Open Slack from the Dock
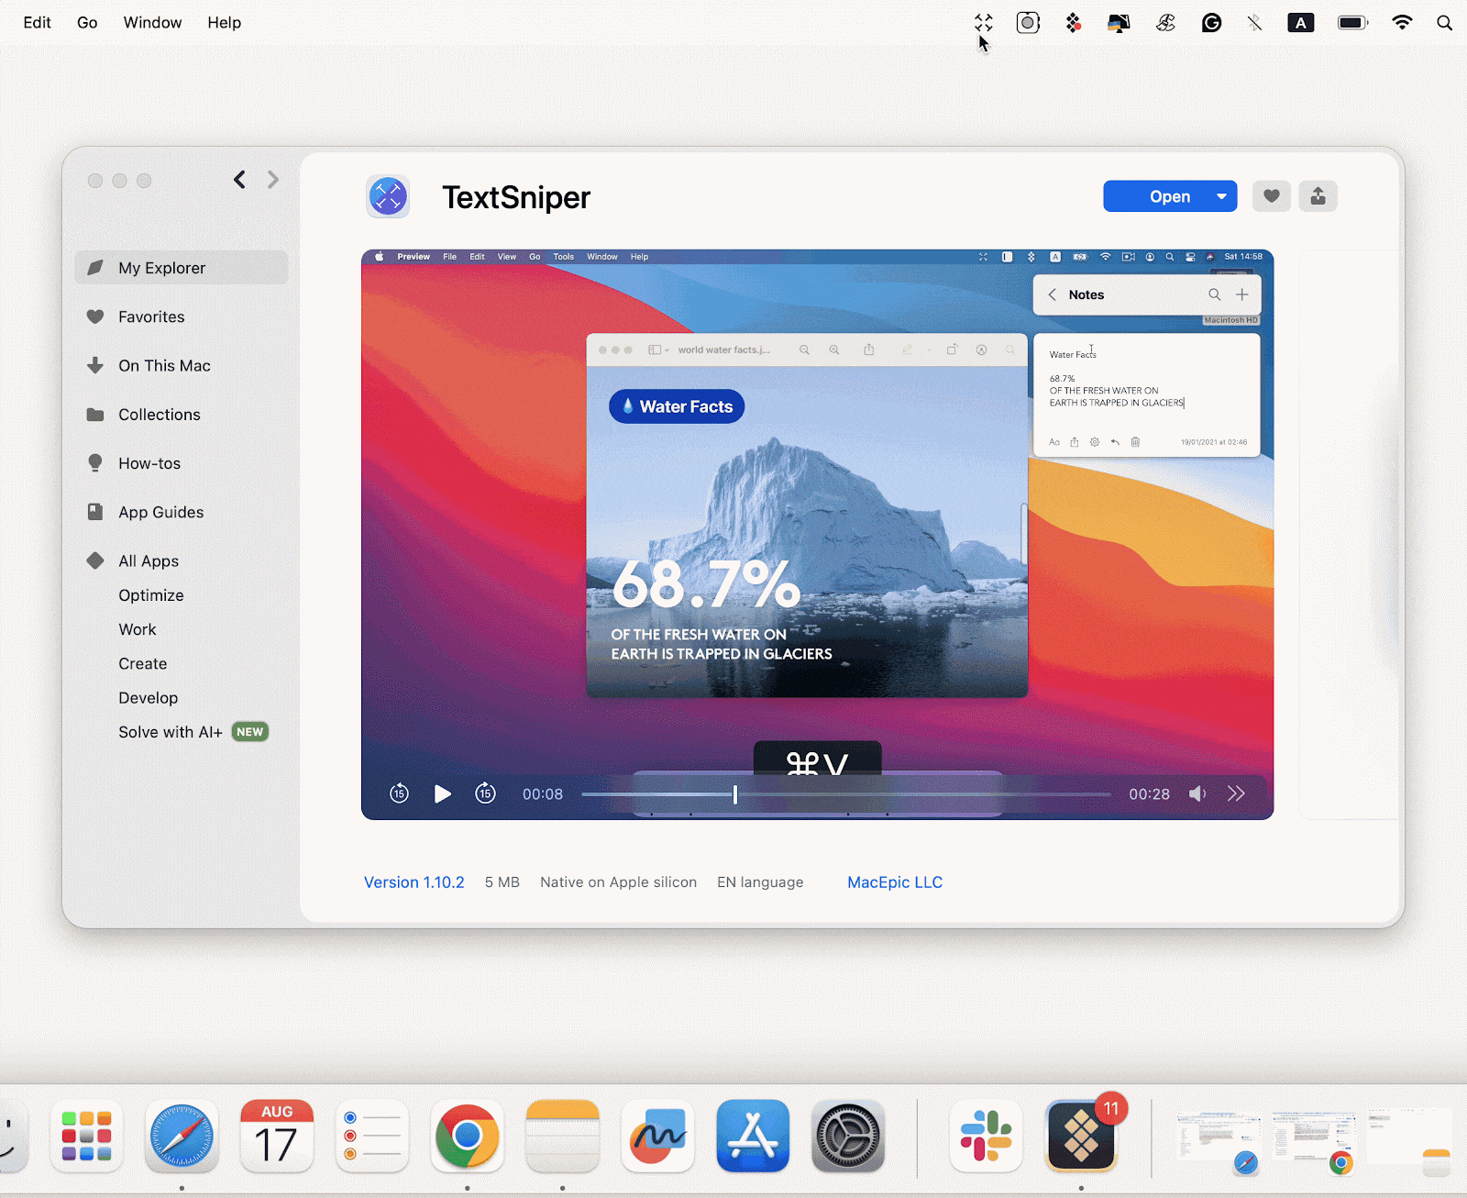 coord(986,1136)
